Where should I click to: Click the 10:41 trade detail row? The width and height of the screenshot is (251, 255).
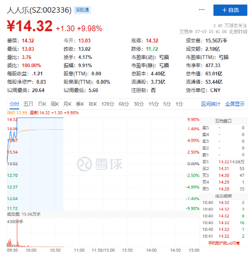click(223, 236)
